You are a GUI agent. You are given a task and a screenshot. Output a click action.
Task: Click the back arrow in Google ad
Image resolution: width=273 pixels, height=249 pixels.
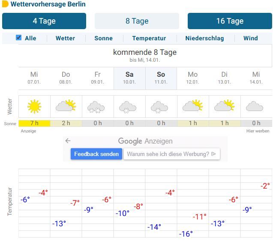[68, 141]
